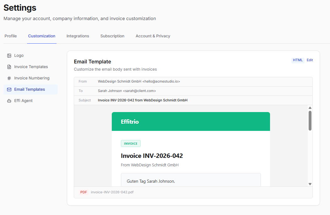This screenshot has height=215, width=330.
Task: Click the Edit link for Email Template
Action: coord(310,60)
